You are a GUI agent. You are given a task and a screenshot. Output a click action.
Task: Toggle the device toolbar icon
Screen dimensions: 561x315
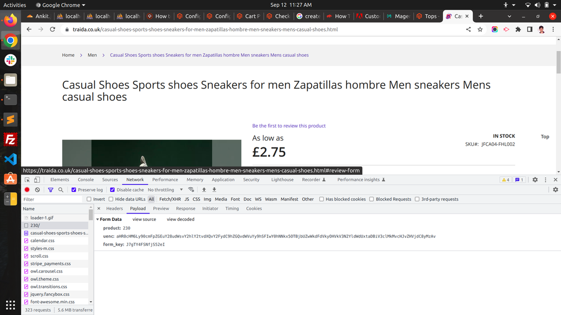tap(37, 180)
